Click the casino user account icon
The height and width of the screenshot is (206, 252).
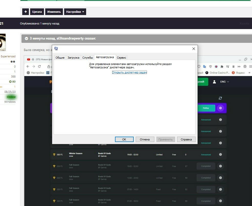[x=214, y=82]
